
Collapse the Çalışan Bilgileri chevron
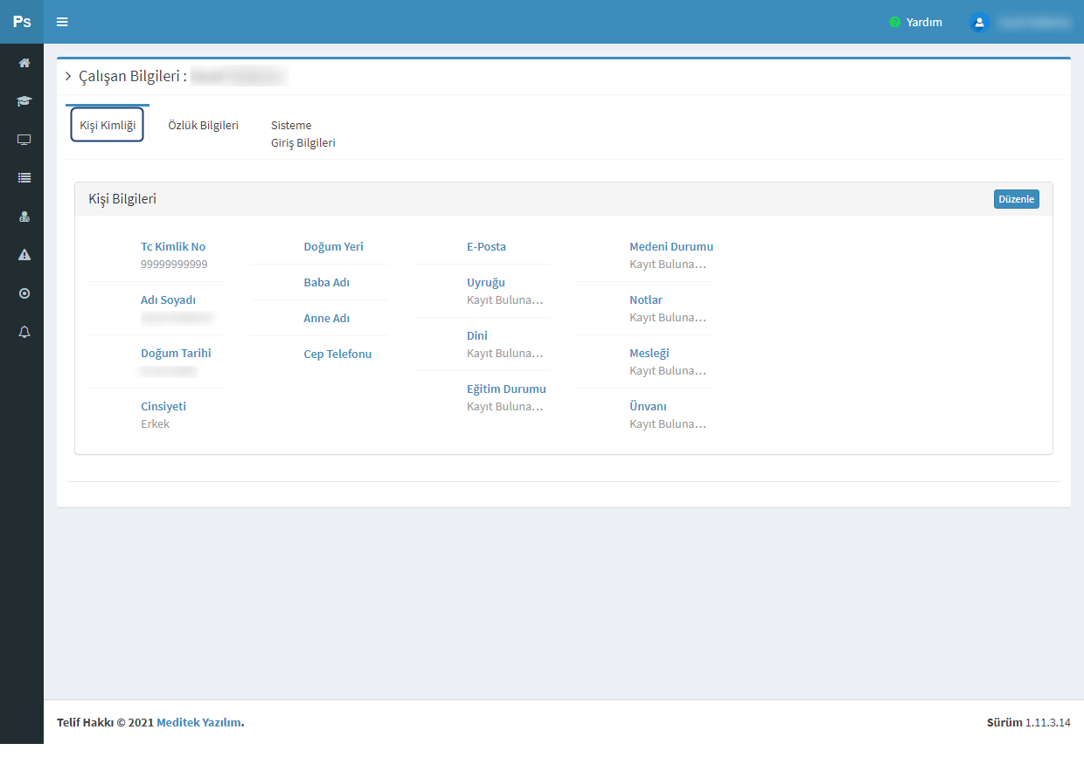[x=68, y=77]
